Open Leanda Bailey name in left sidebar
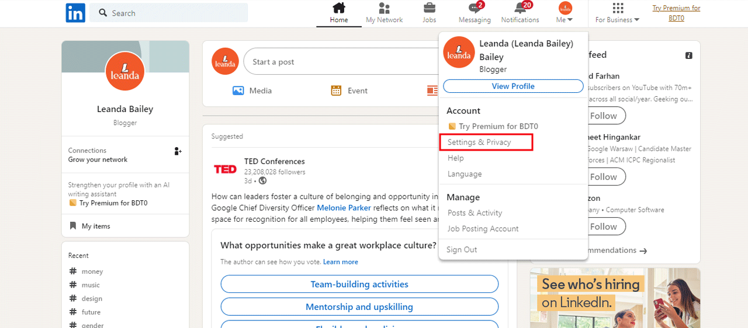 click(x=125, y=109)
